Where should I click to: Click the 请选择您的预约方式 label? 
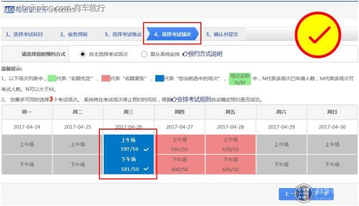pos(44,54)
